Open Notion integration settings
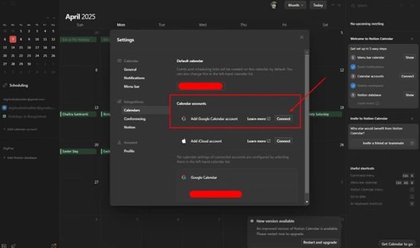Image resolution: width=420 pixels, height=248 pixels. [x=129, y=127]
